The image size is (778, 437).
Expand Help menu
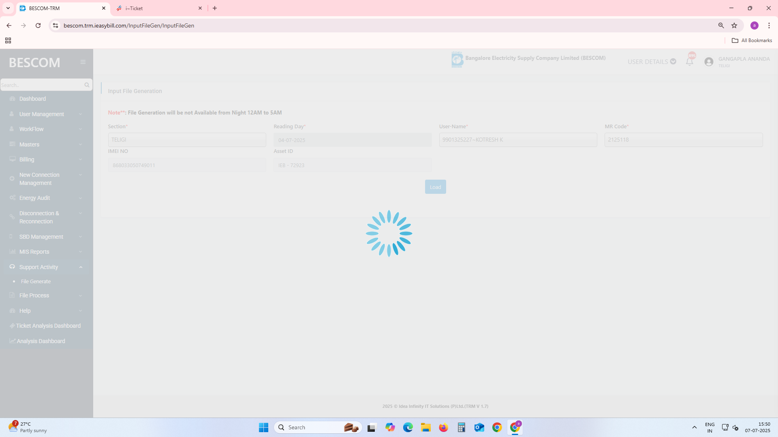pos(47,311)
